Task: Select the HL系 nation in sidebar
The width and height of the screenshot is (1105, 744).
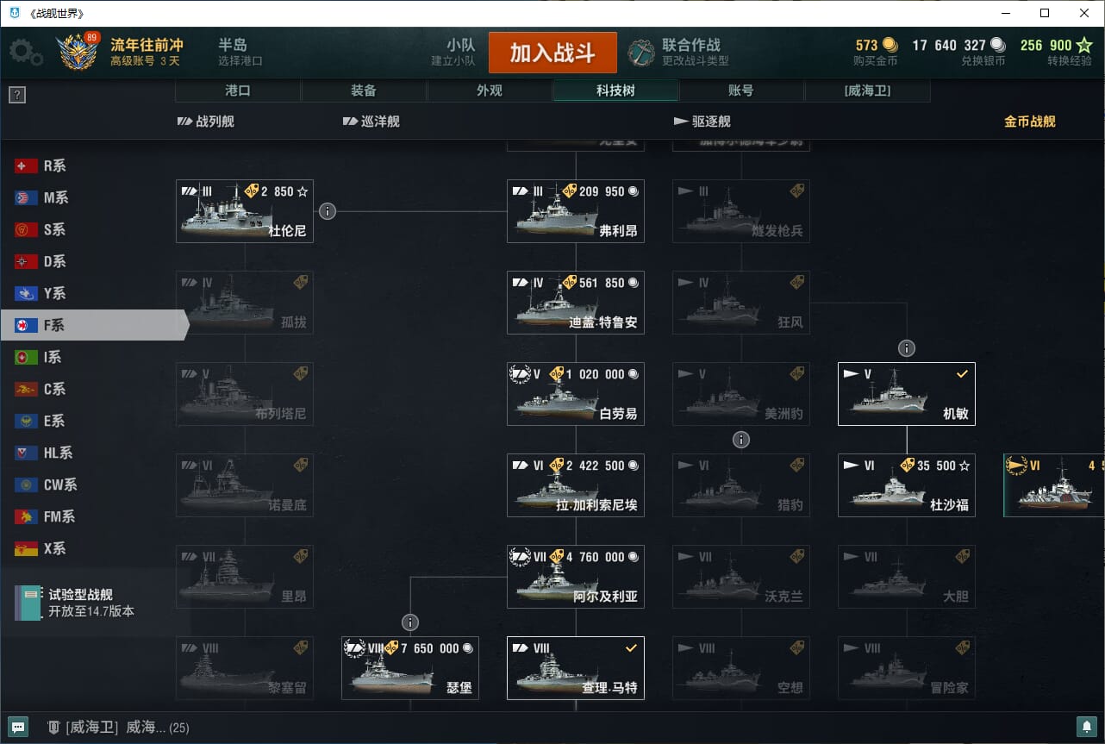Action: point(58,453)
